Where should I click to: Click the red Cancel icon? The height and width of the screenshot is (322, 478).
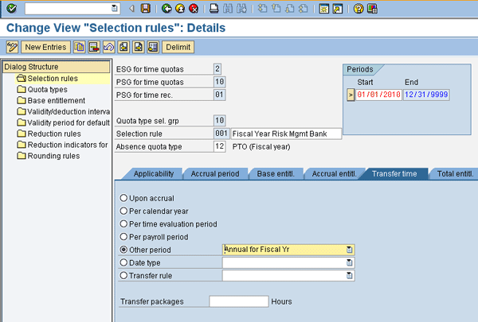[194, 9]
